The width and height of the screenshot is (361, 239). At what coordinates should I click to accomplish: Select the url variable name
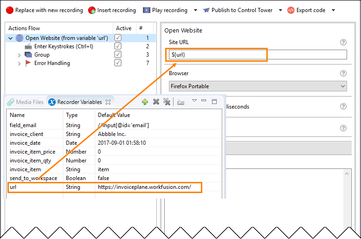coord(13,187)
